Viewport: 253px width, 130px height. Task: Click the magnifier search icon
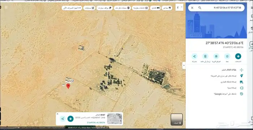(x=200, y=8)
